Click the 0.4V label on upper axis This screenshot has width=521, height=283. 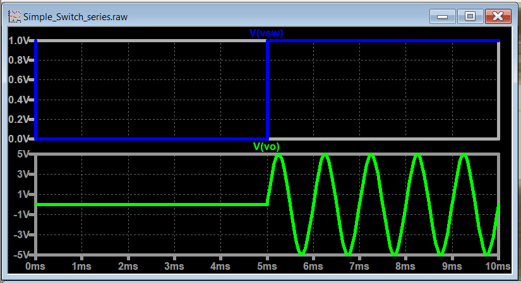(18, 100)
